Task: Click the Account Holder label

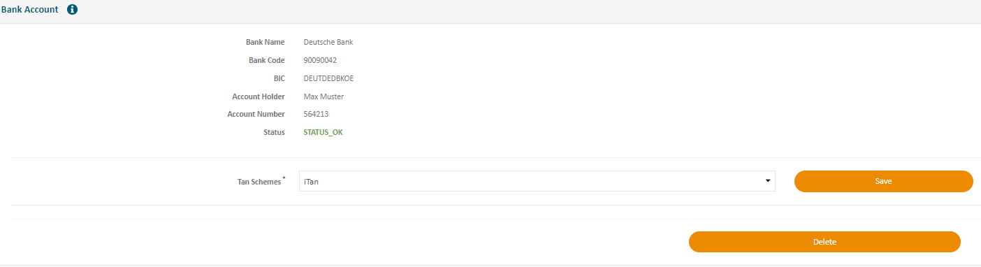Action: click(259, 96)
